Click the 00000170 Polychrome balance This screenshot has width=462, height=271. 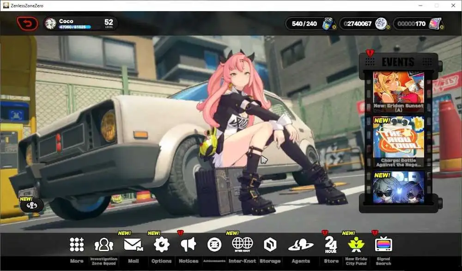coord(411,24)
